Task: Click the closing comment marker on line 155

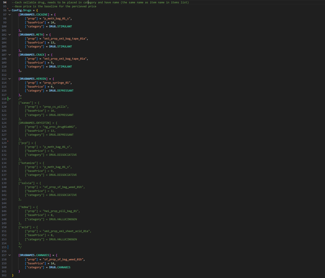Action: [20, 247]
